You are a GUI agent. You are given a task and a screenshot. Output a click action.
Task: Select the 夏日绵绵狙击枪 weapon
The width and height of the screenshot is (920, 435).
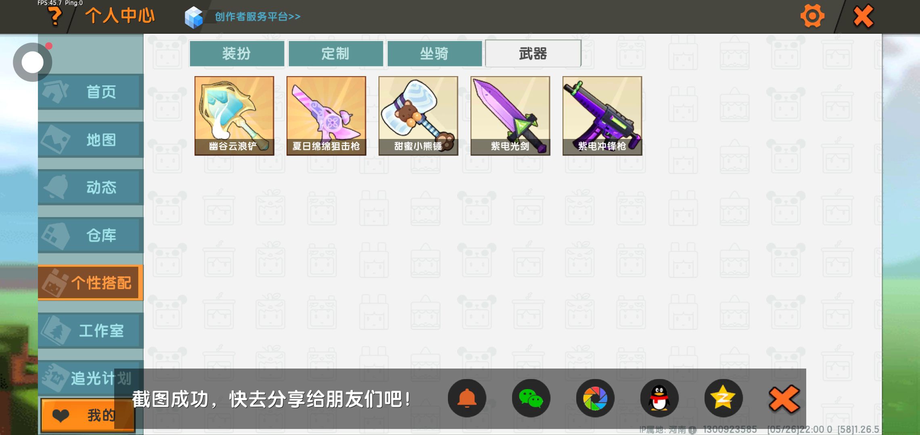coord(326,116)
